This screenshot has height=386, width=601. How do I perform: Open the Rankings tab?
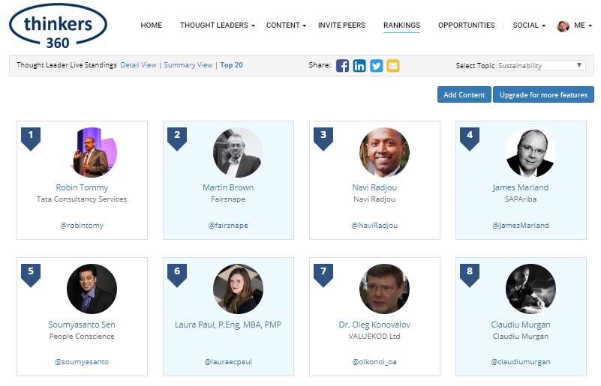click(x=401, y=25)
